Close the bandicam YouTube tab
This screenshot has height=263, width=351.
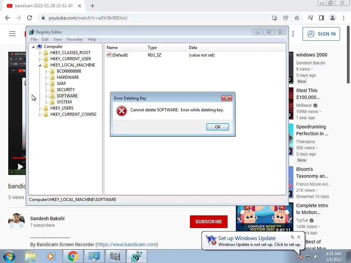point(80,6)
